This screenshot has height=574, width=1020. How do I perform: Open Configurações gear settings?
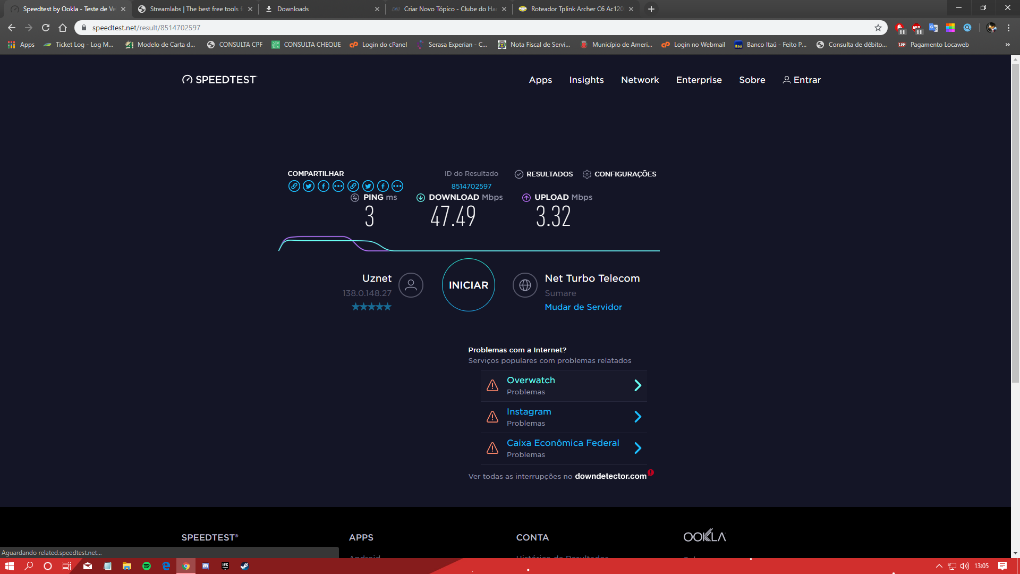tap(587, 174)
